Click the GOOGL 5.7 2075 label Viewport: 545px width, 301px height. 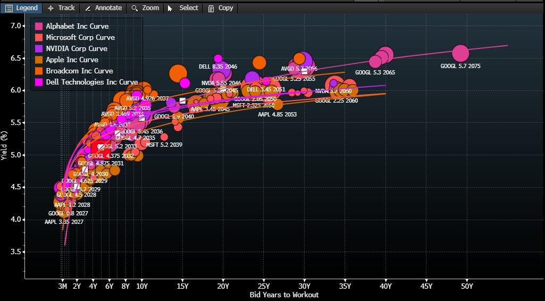pyautogui.click(x=460, y=66)
